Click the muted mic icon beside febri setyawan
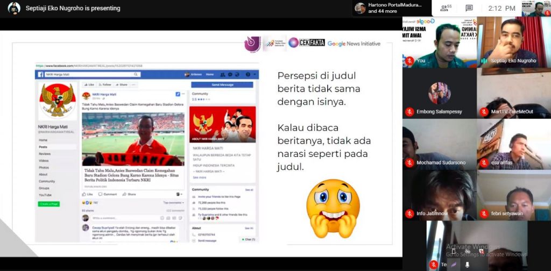This screenshot has height=271, width=551. tap(484, 213)
